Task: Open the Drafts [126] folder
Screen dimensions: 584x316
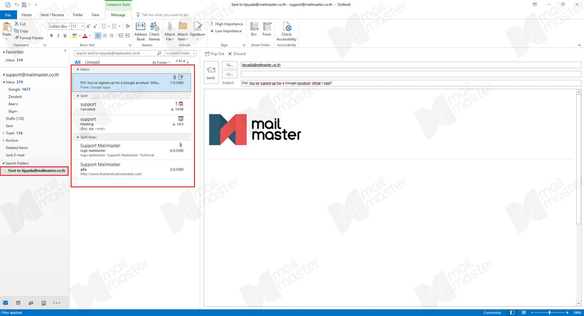Action: point(15,118)
